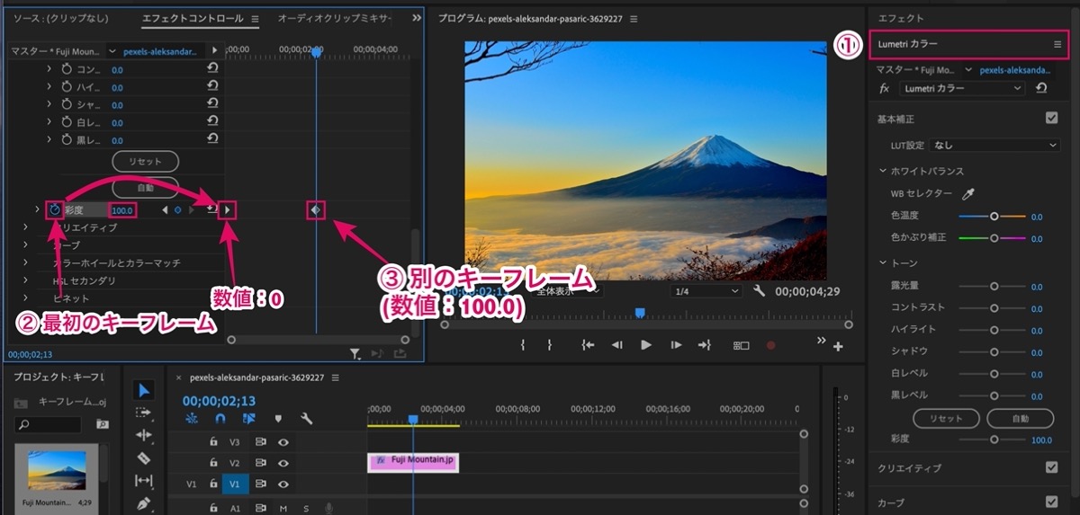Screen dimensions: 1080x515
Task: Reset the 黒レ… parameter in Effect Controls
Action: click(212, 139)
